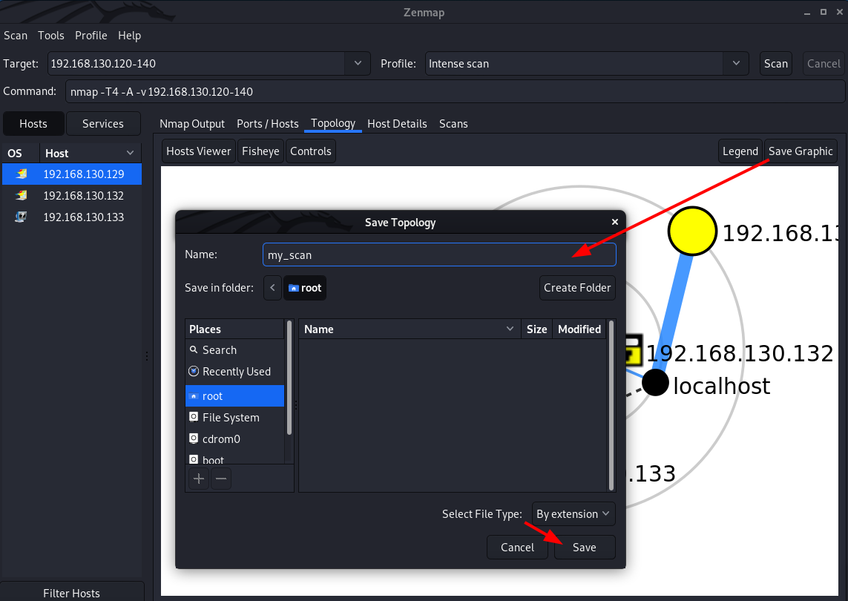Click Host column sort arrow
848x601 pixels.
pyautogui.click(x=130, y=153)
